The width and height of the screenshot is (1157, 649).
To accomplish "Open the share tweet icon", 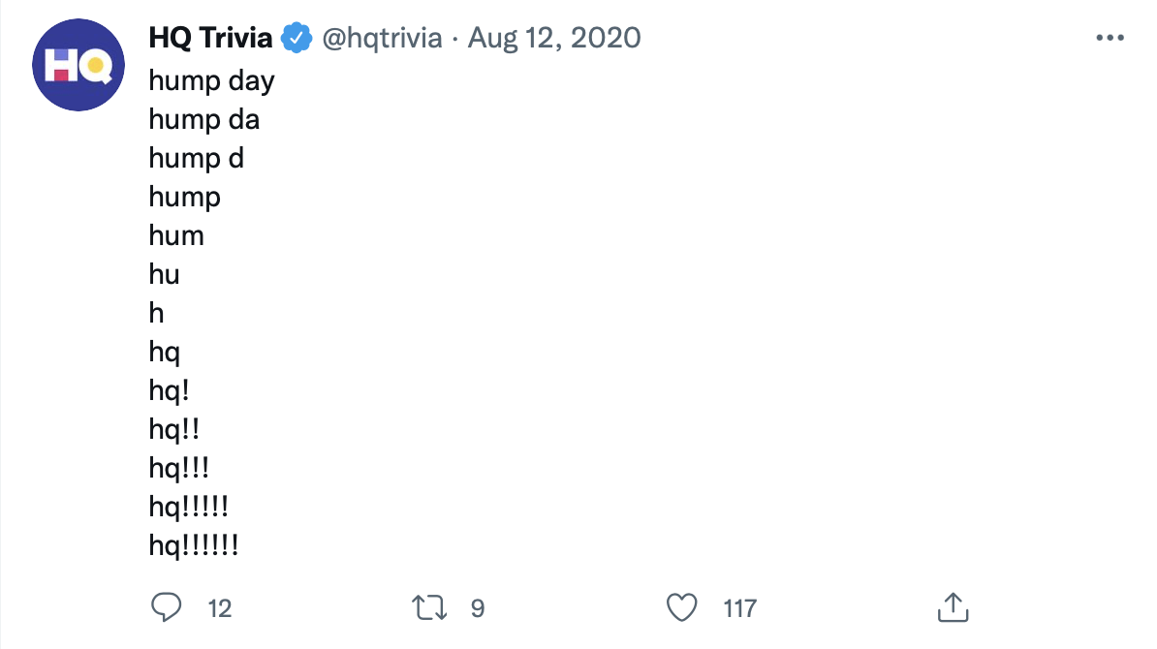I will pyautogui.click(x=954, y=607).
